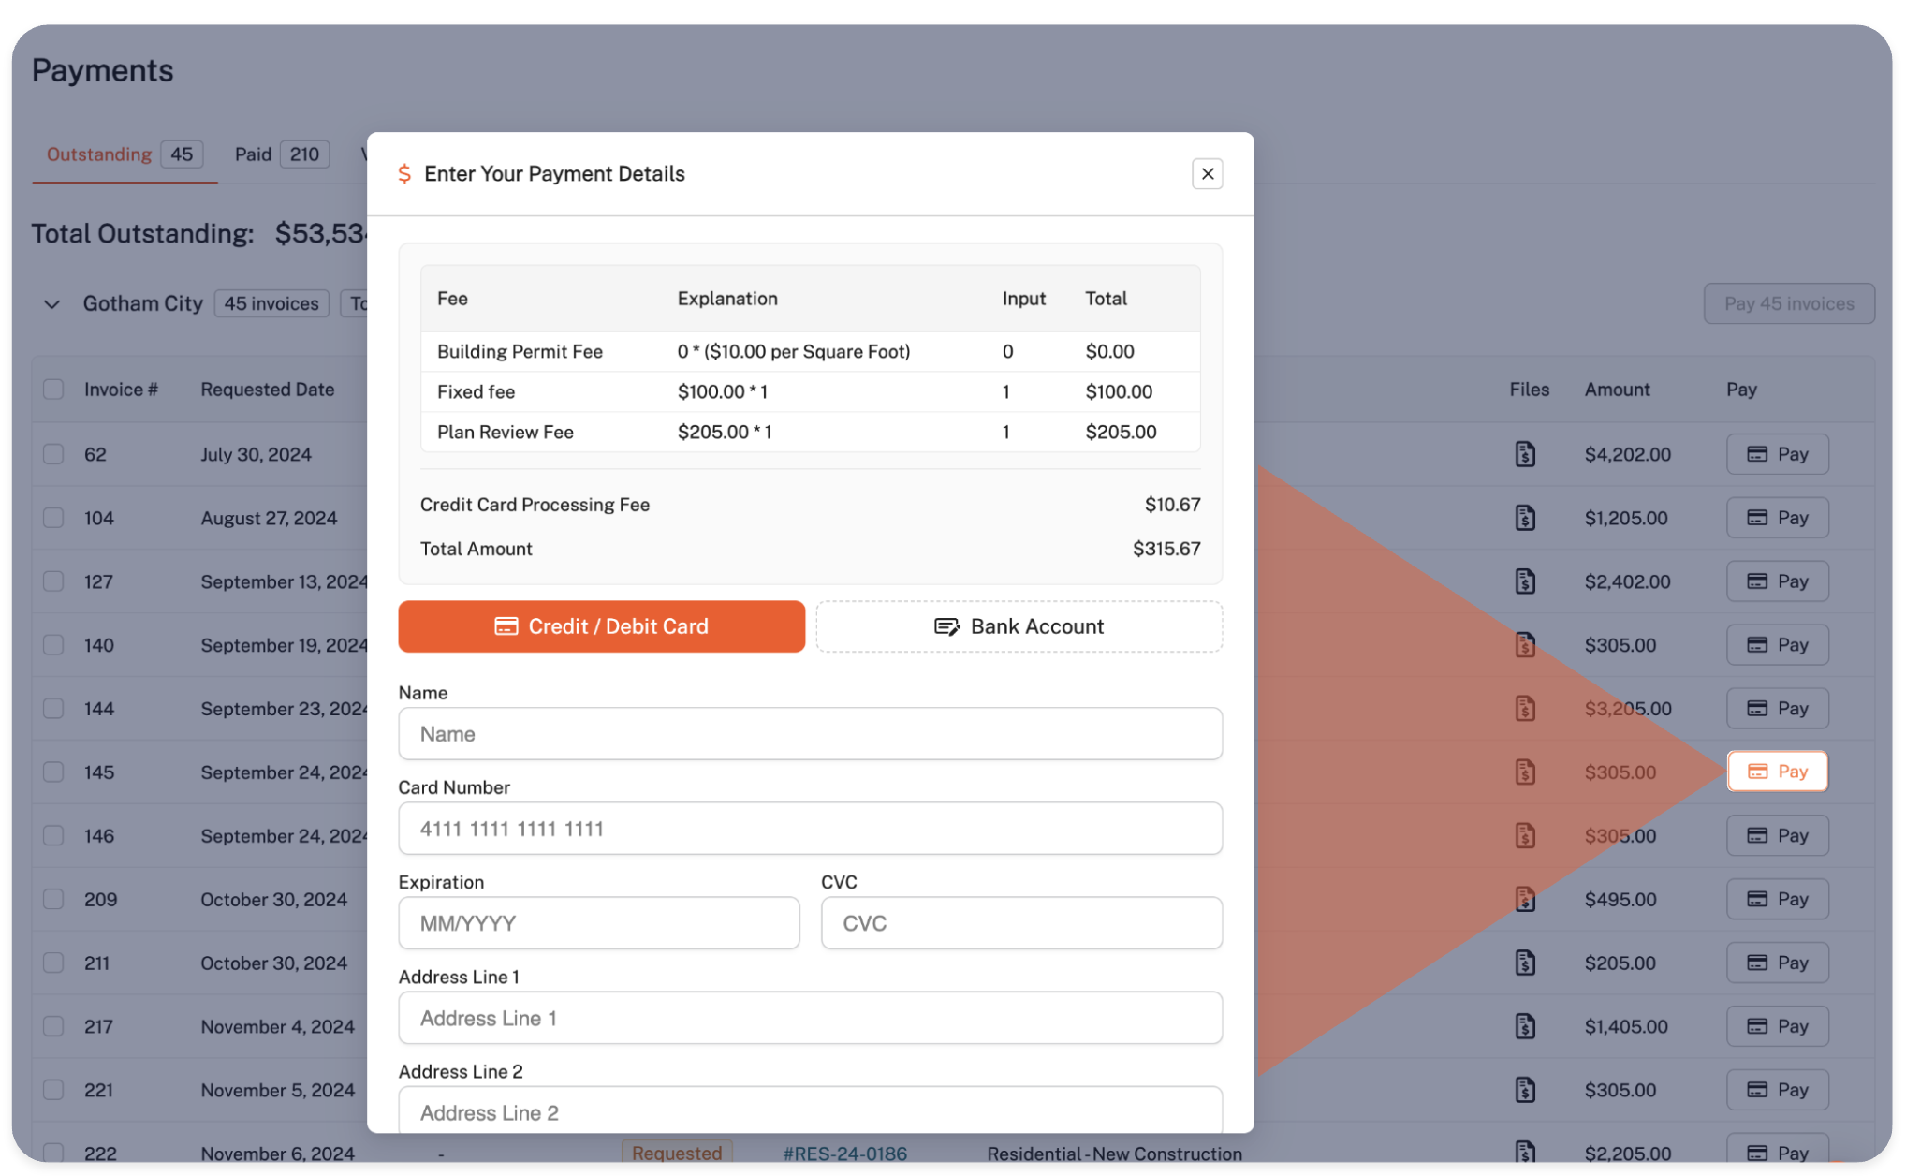Choose Credit / Debit Card payment method
This screenshot has height=1176, width=1906.
[601, 626]
